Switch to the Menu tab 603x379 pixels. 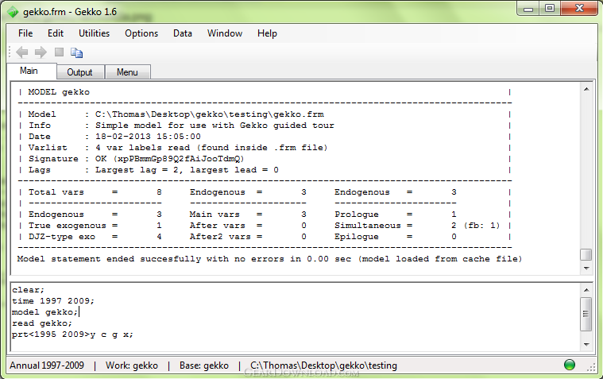[127, 72]
